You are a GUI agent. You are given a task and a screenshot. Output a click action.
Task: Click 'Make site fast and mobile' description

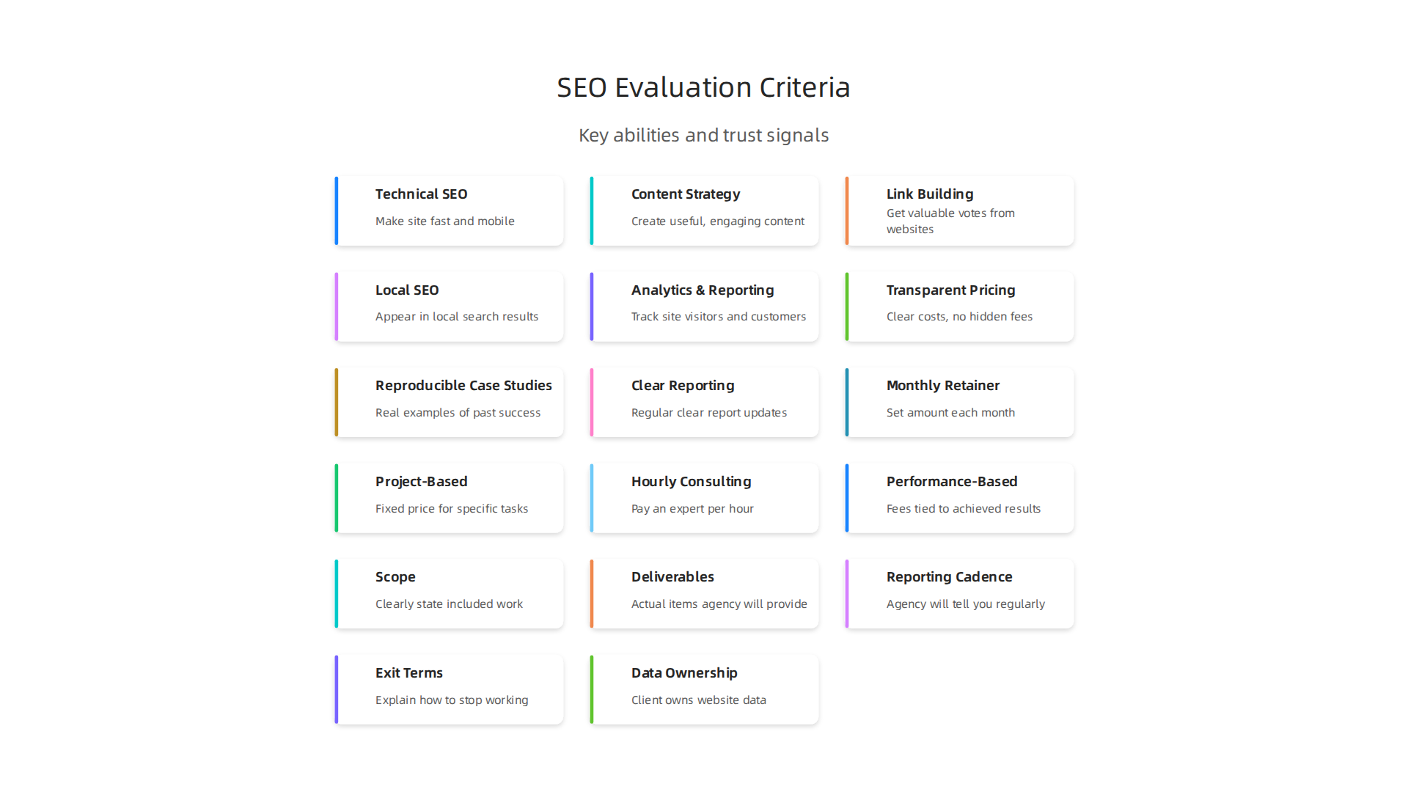[444, 221]
